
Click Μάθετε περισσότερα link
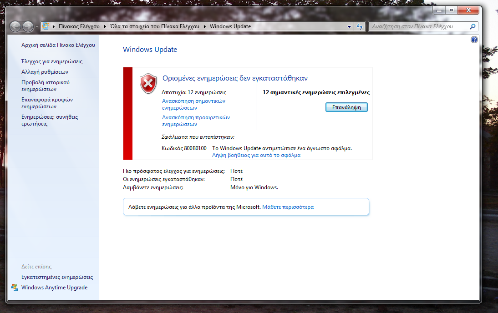[x=288, y=207]
